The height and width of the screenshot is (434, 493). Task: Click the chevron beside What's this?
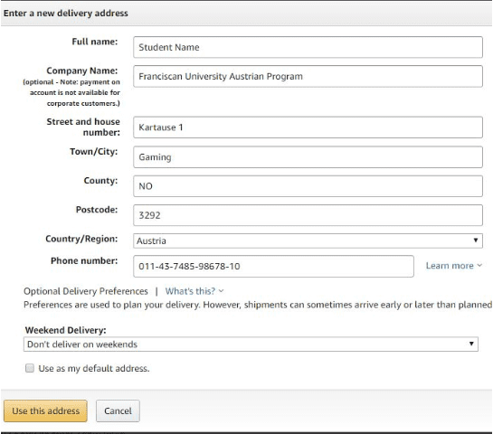(221, 291)
